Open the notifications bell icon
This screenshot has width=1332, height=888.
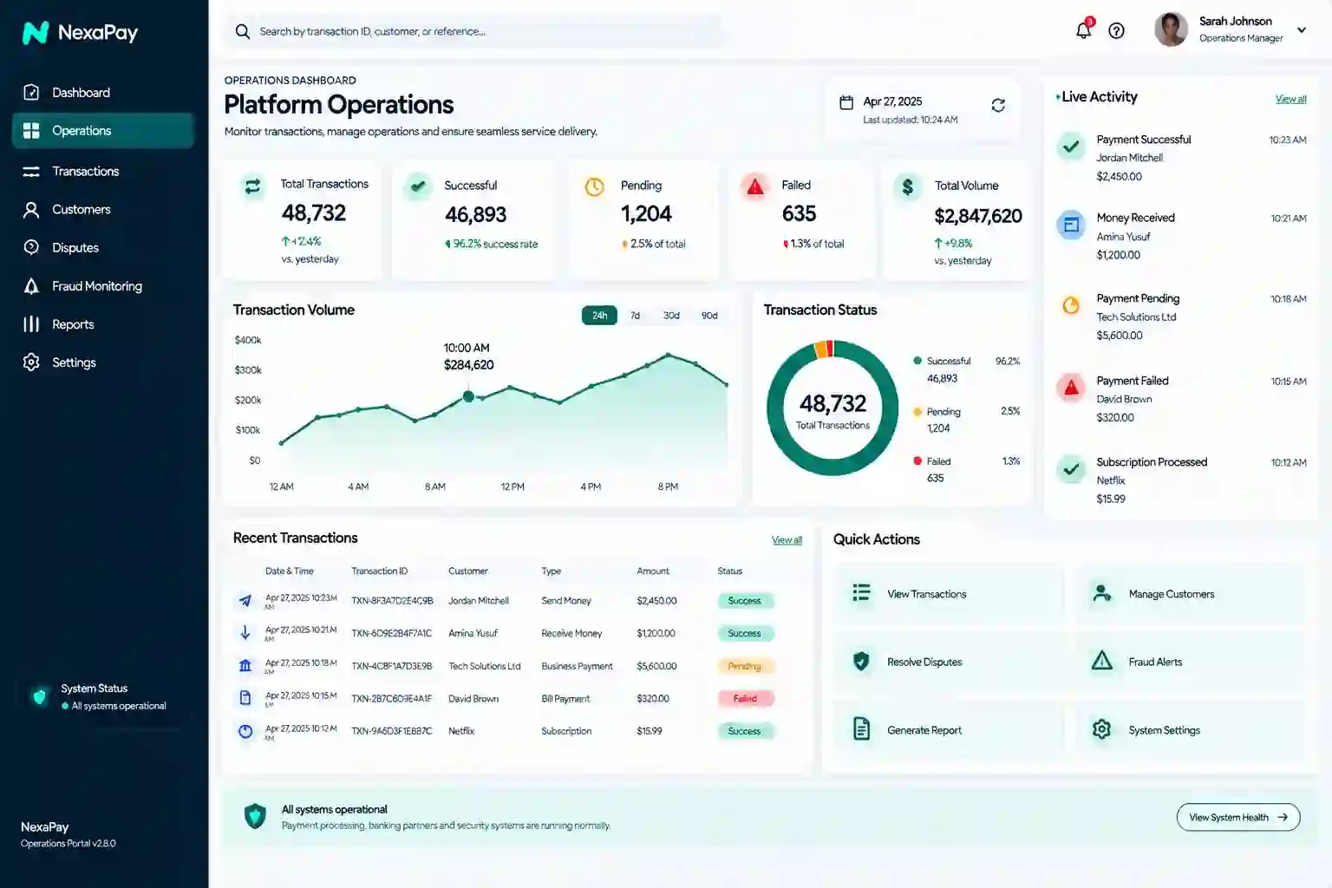pos(1083,30)
